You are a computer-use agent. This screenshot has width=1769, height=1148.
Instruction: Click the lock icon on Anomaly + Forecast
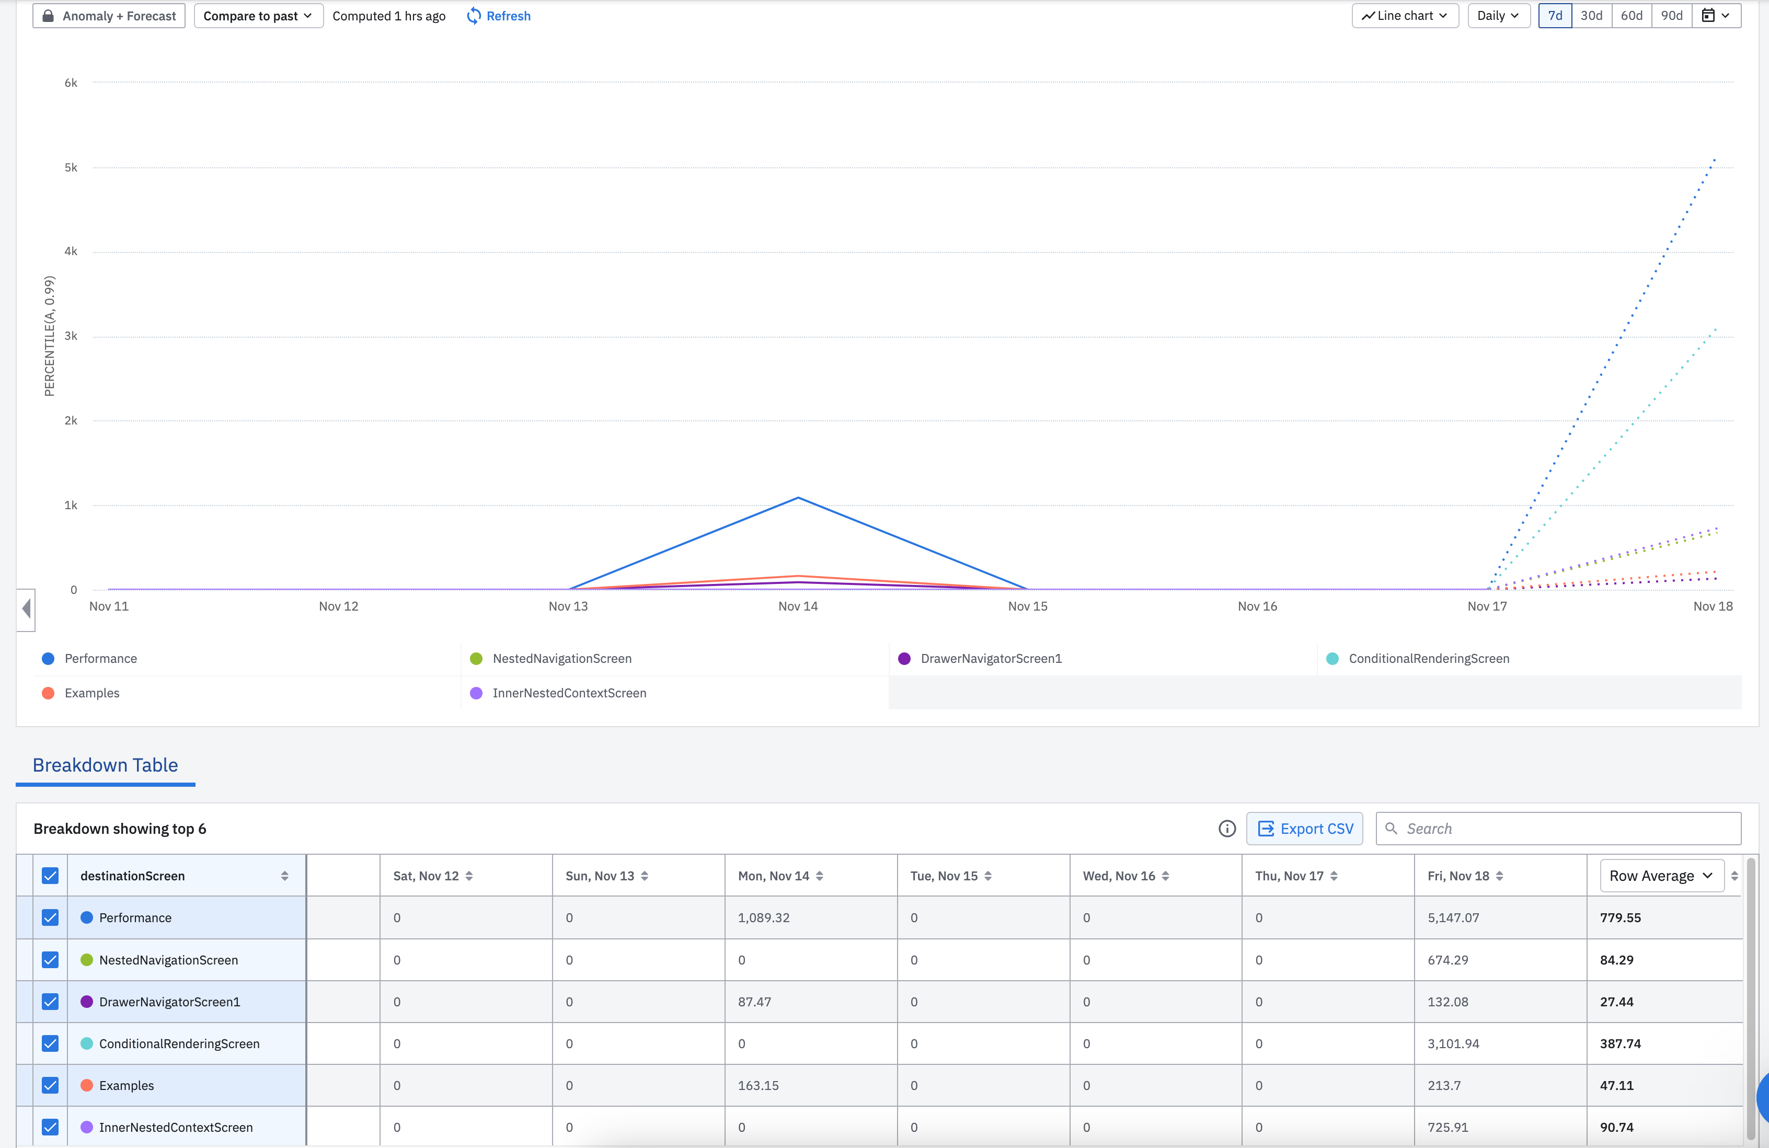pyautogui.click(x=48, y=16)
